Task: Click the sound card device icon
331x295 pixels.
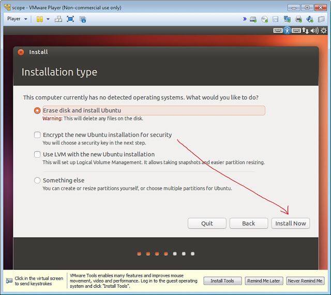Action: pos(310,19)
